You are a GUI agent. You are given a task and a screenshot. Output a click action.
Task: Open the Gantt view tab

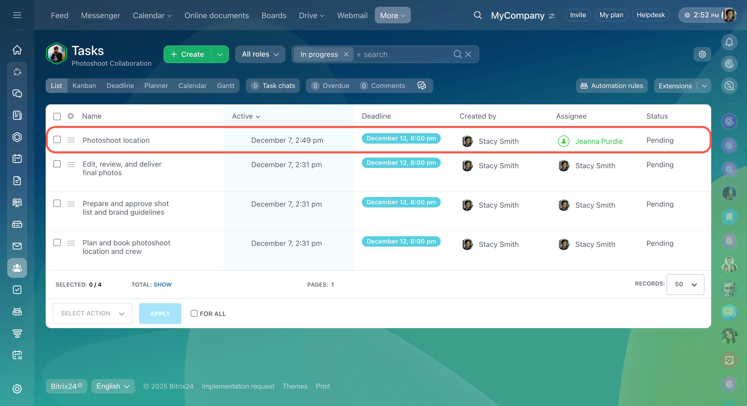225,86
